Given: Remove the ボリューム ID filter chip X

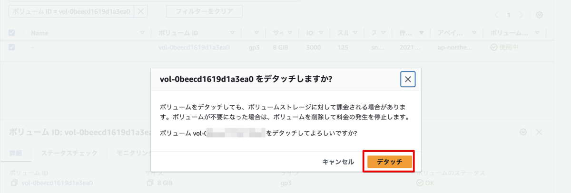Looking at the screenshot, I should (x=140, y=11).
